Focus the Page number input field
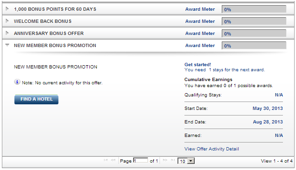Image resolution: width=296 pixels, height=170 pixels. click(141, 161)
